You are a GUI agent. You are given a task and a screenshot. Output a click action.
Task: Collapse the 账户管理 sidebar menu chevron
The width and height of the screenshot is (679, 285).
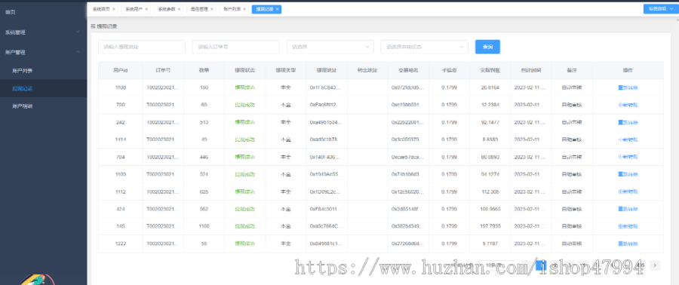click(78, 52)
